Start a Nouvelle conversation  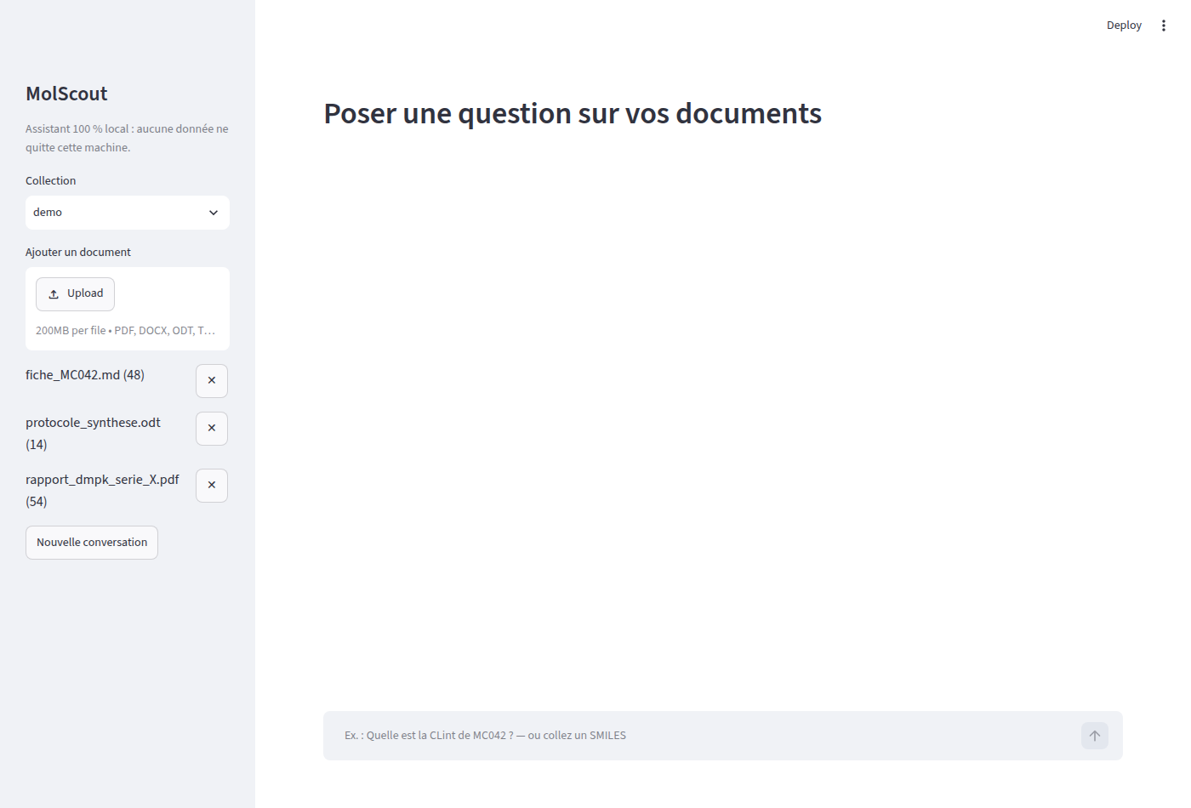tap(92, 543)
